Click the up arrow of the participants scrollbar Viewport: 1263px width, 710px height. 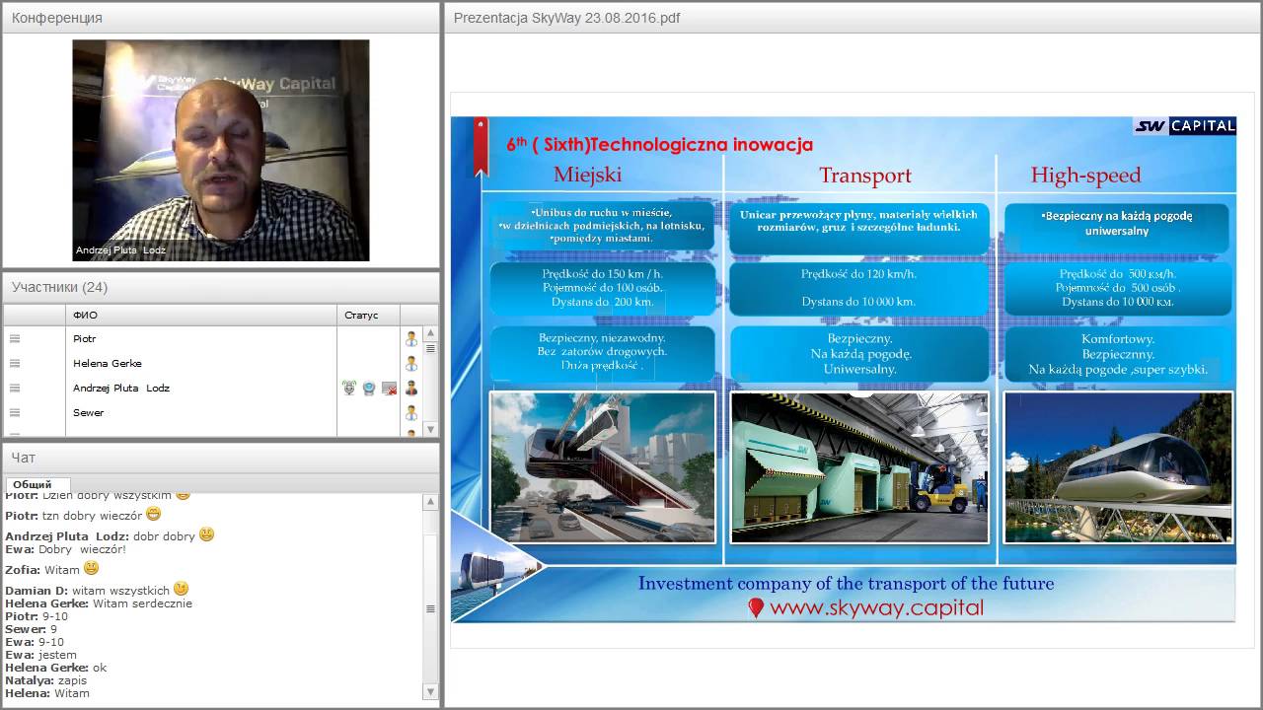pos(430,333)
